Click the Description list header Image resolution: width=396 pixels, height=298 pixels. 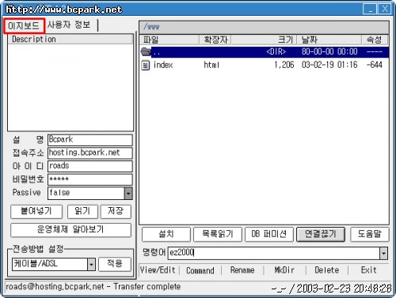(x=70, y=40)
